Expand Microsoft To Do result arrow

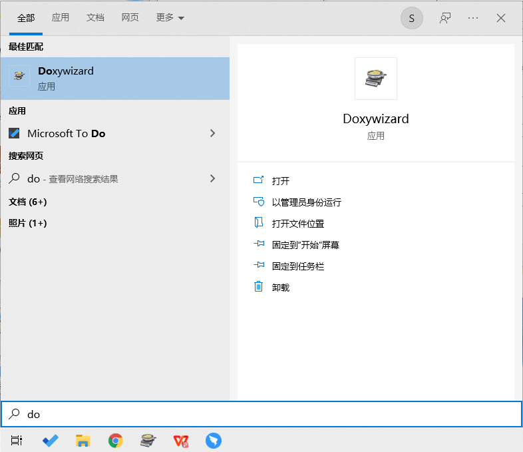click(x=212, y=133)
